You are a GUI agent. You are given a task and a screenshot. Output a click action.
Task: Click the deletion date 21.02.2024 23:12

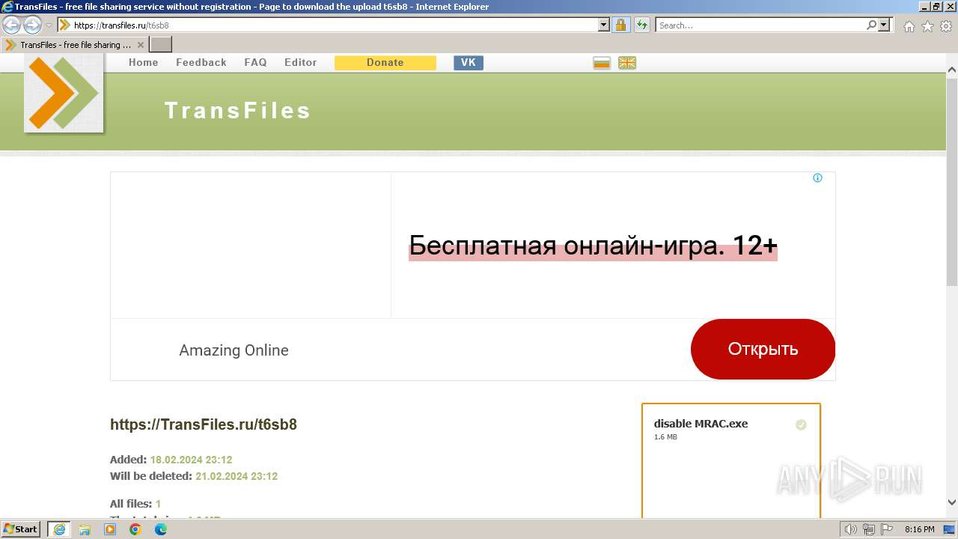(237, 476)
